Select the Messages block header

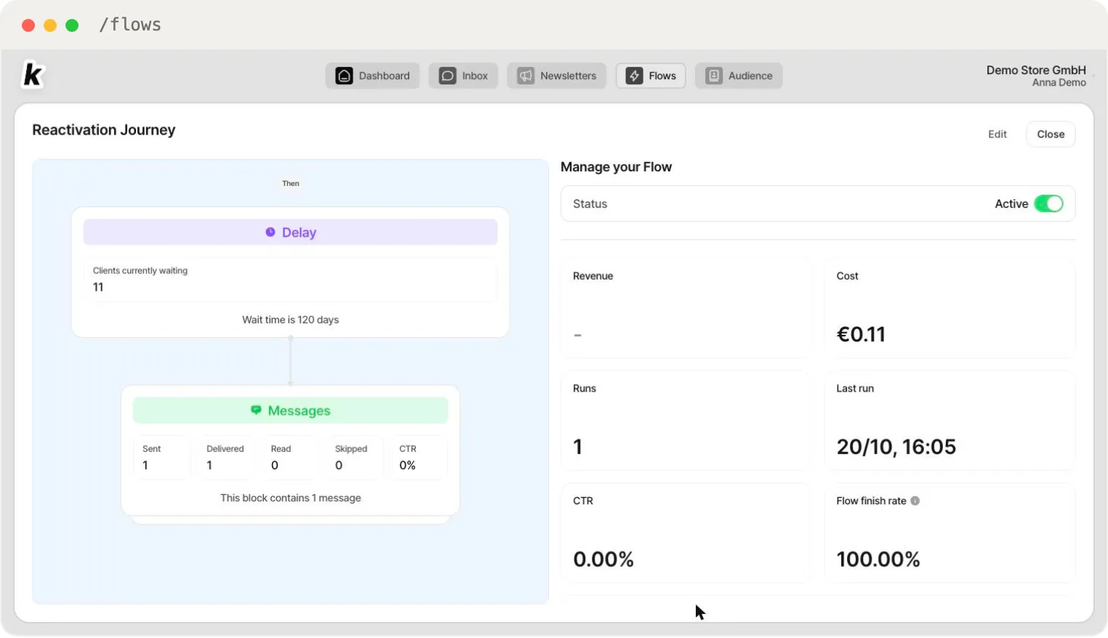290,410
